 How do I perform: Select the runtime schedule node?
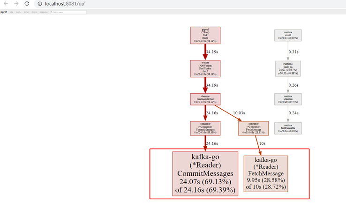coord(288,99)
